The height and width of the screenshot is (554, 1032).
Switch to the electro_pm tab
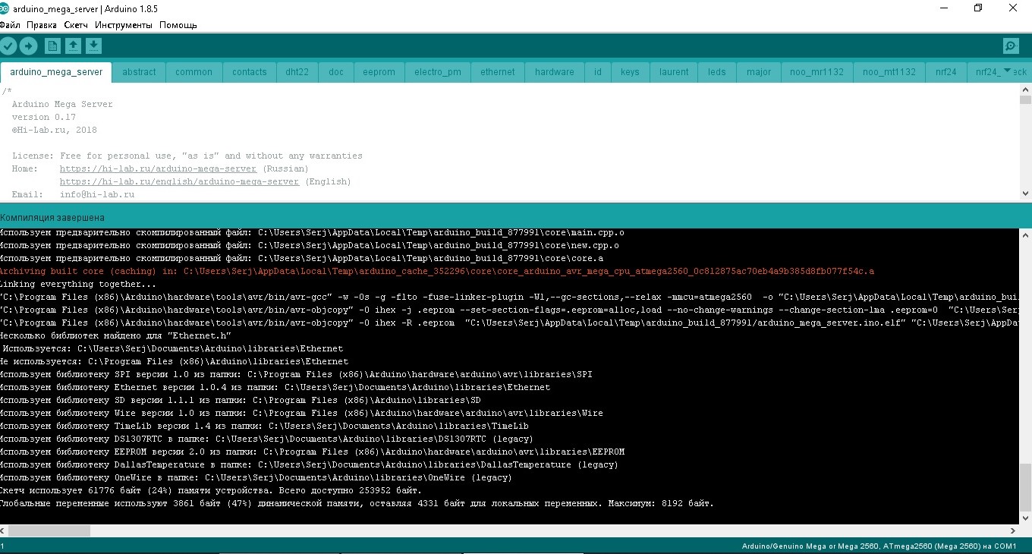(438, 72)
